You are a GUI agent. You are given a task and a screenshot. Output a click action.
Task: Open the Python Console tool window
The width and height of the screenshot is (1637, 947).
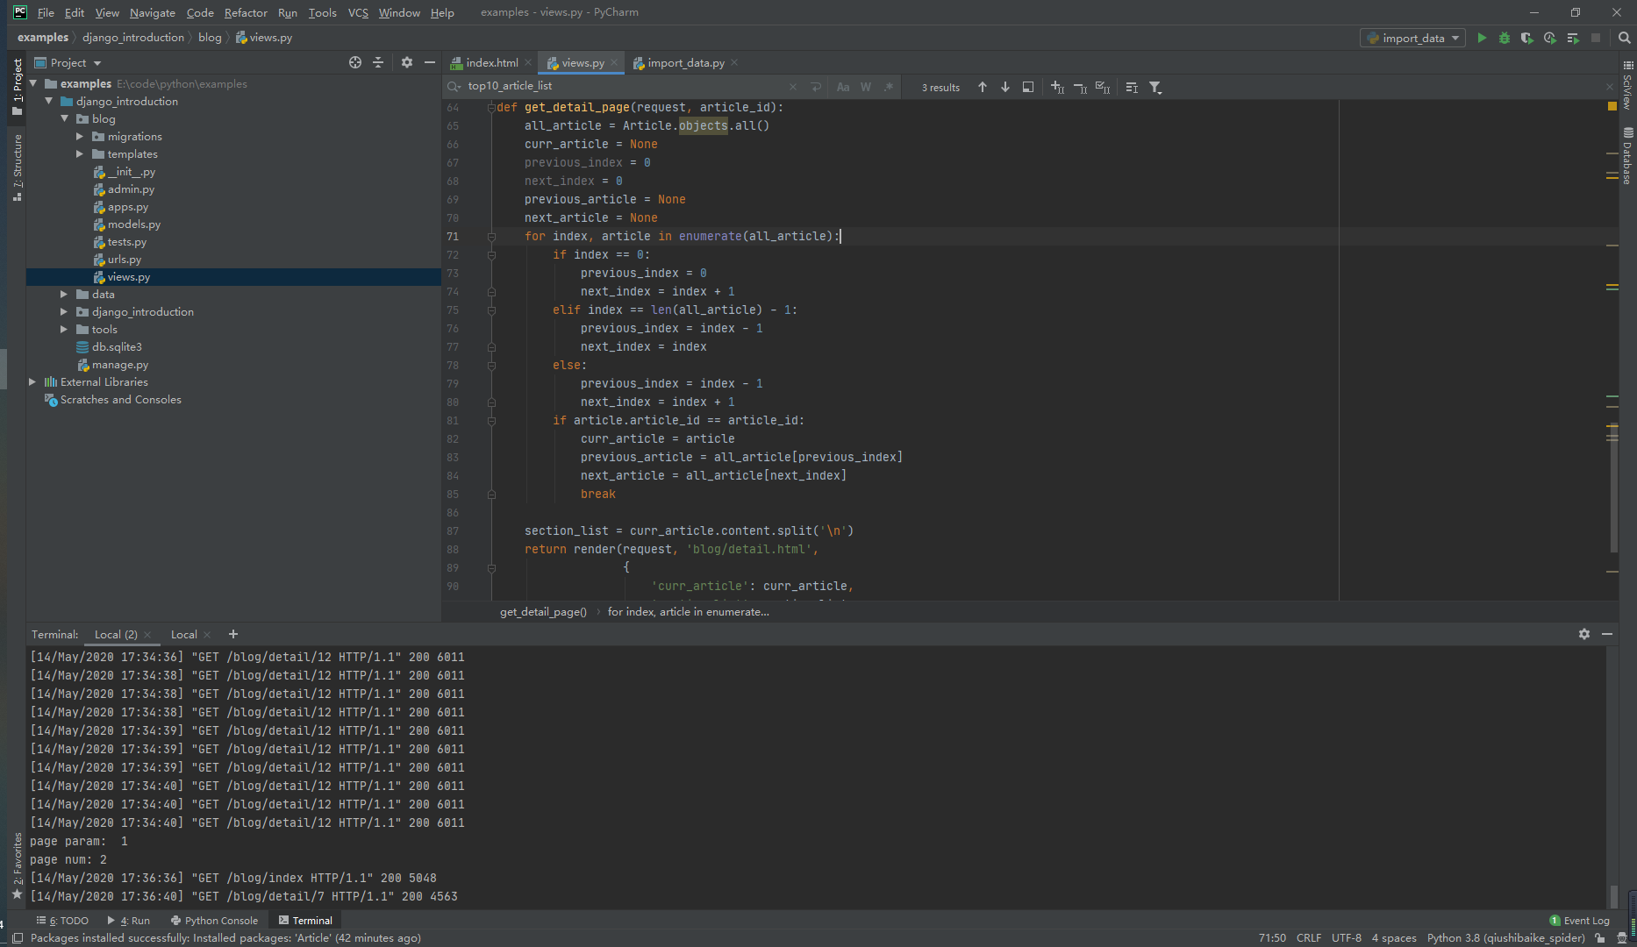tap(214, 920)
